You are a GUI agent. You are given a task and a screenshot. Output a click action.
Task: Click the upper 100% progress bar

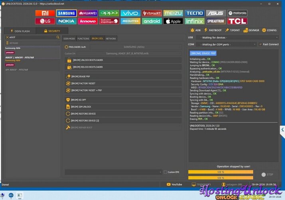point(221,172)
